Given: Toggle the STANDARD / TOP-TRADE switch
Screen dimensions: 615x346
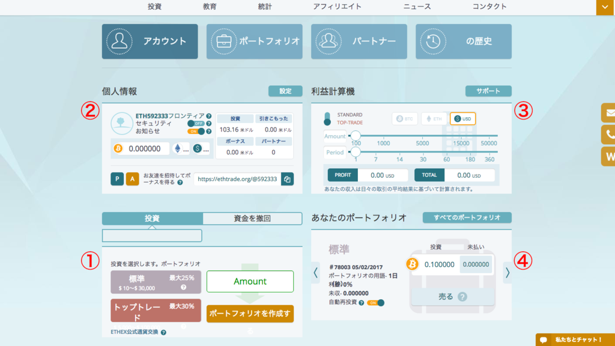Looking at the screenshot, I should coord(327,118).
